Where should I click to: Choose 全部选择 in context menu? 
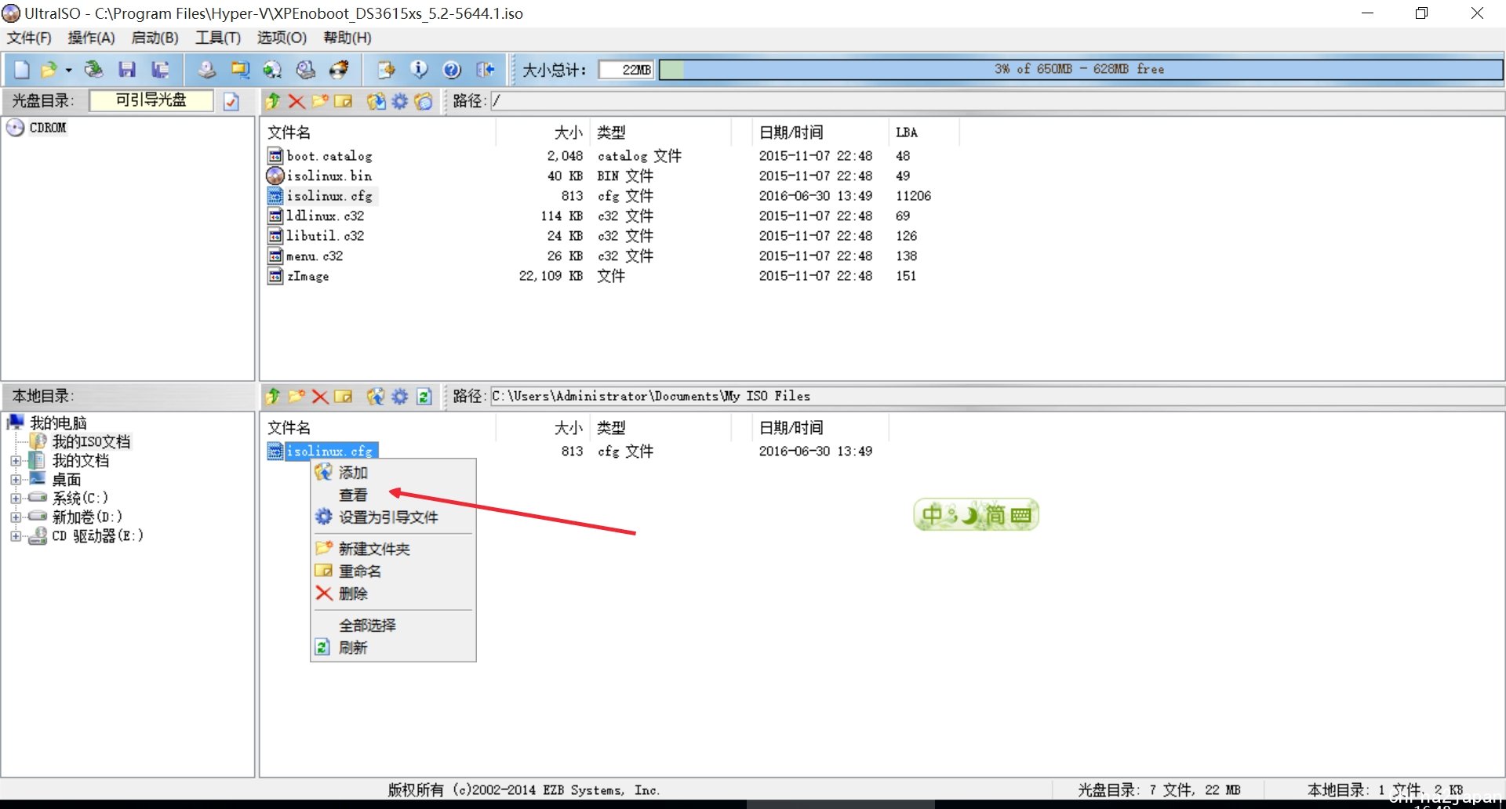[x=393, y=626]
